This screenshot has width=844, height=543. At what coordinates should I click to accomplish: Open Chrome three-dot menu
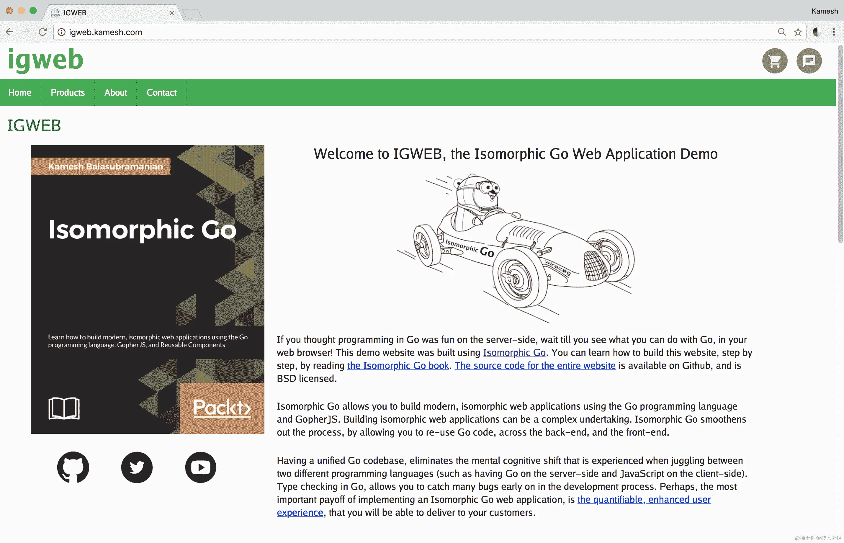(834, 32)
